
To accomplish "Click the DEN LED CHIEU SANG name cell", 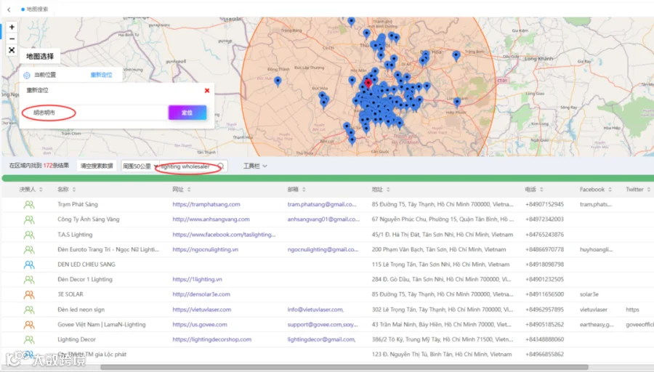I will 86,264.
